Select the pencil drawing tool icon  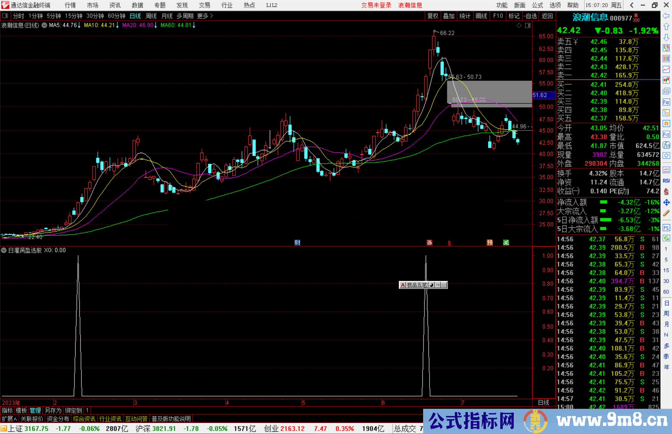click(666, 213)
